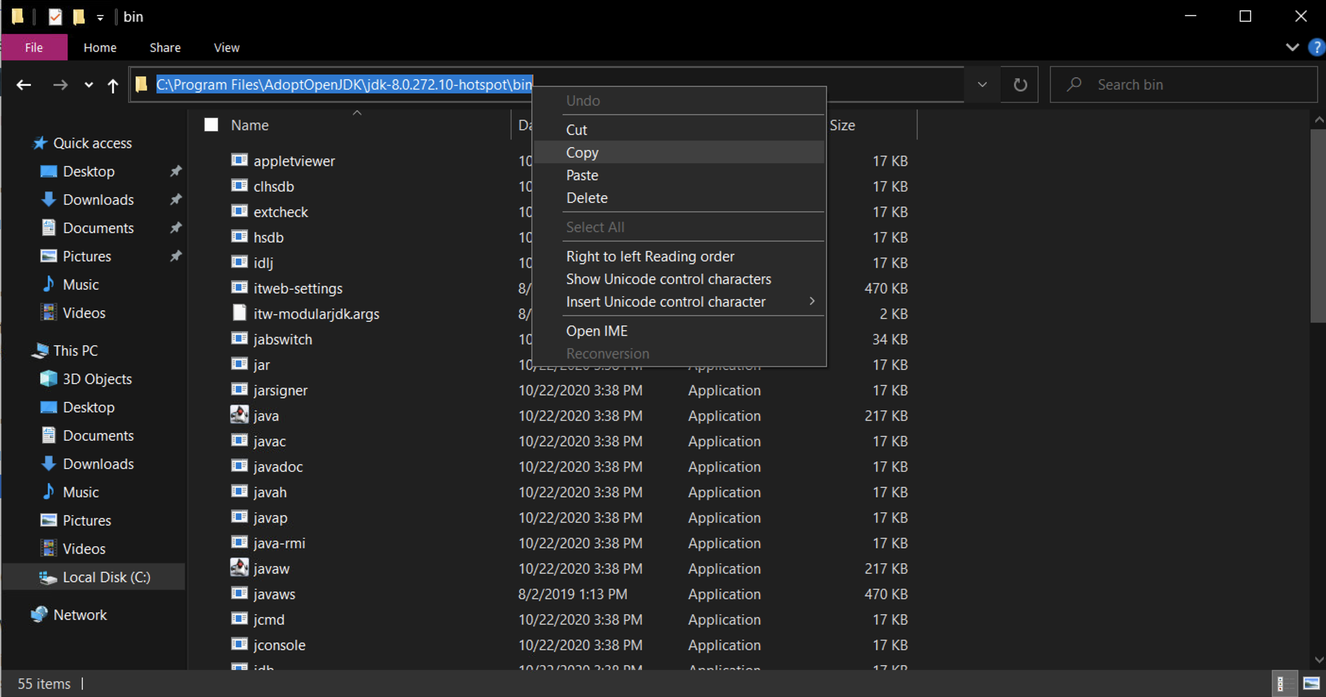This screenshot has height=697, width=1326.
Task: Open the recent locations dropdown arrow
Action: click(x=89, y=85)
